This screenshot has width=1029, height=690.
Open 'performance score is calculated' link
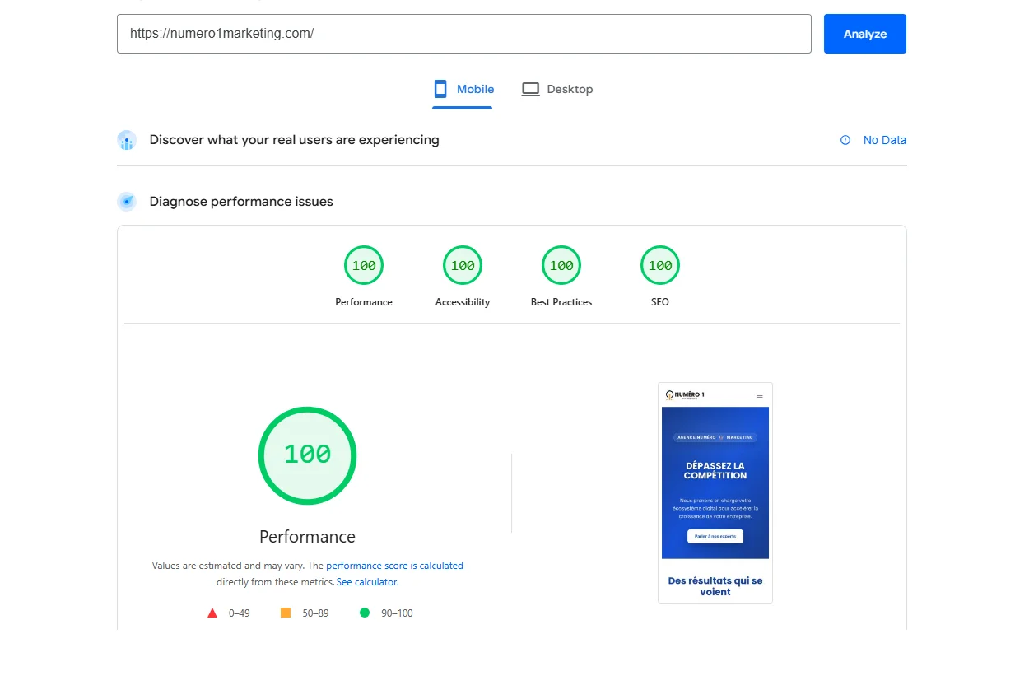(x=394, y=566)
